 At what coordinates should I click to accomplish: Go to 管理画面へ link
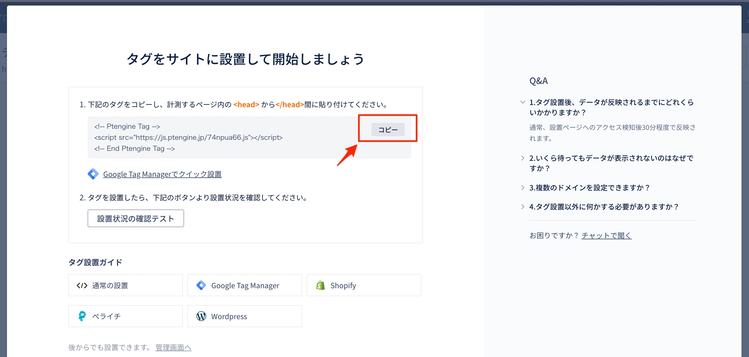(x=173, y=348)
